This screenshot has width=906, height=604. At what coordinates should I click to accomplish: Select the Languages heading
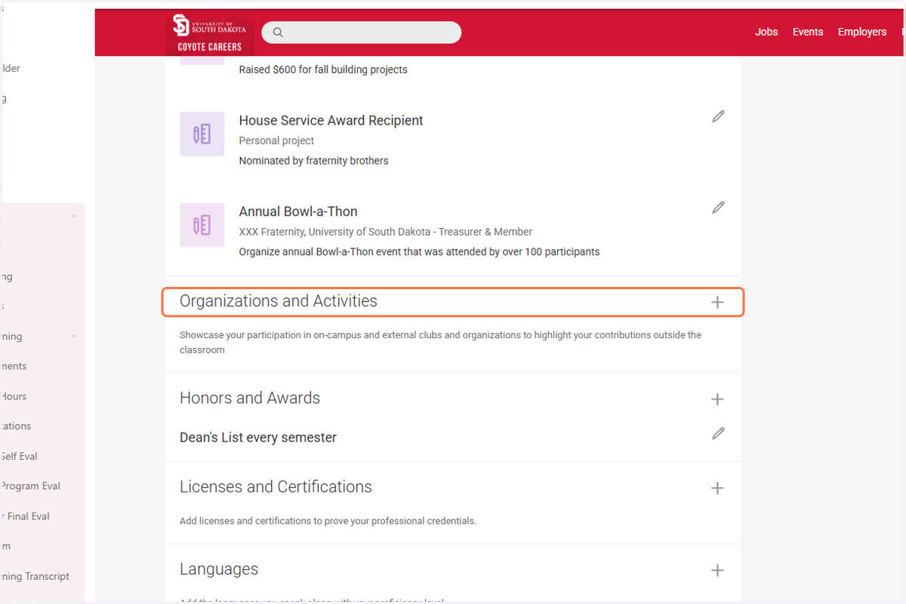(219, 569)
